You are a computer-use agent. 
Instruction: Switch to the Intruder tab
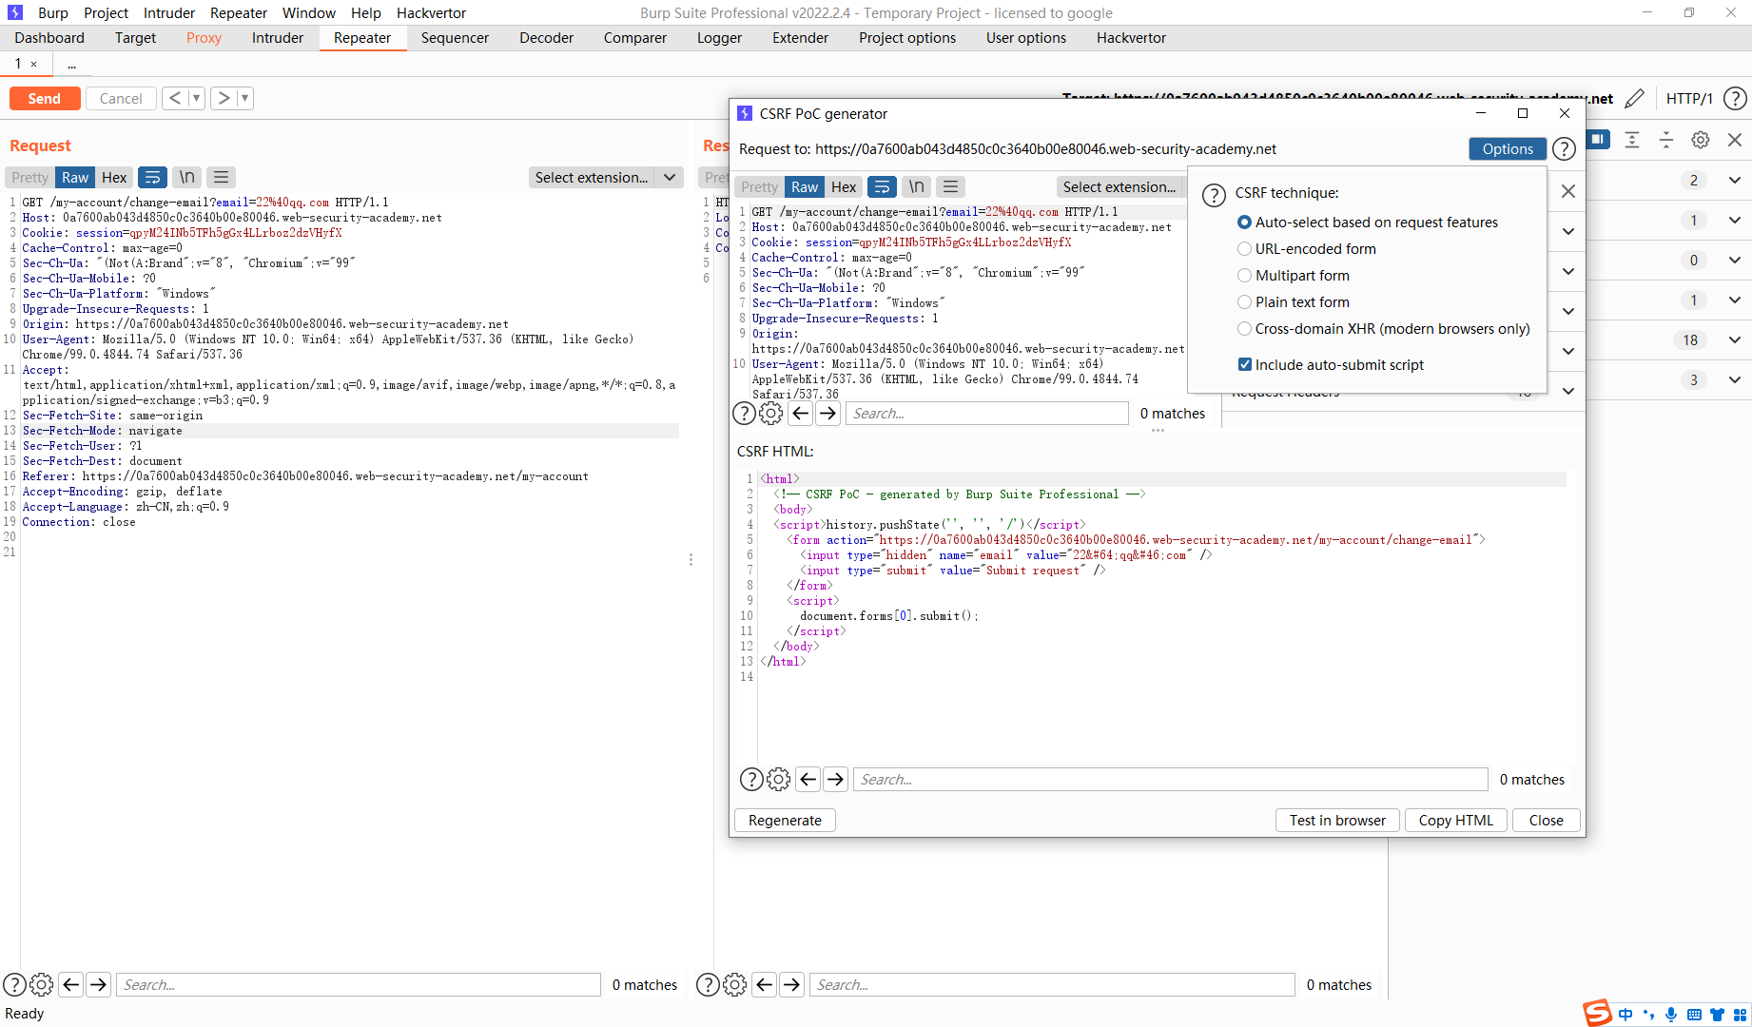[x=278, y=37]
